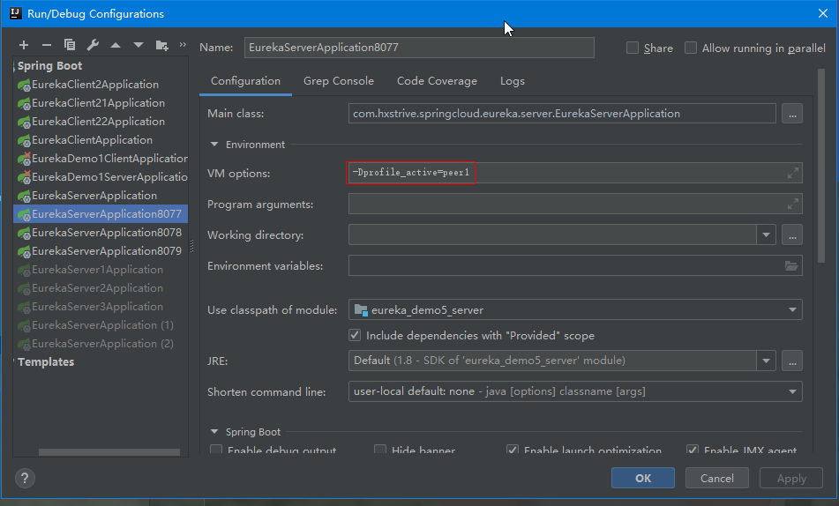Click the Program arguments input field

pyautogui.click(x=575, y=204)
